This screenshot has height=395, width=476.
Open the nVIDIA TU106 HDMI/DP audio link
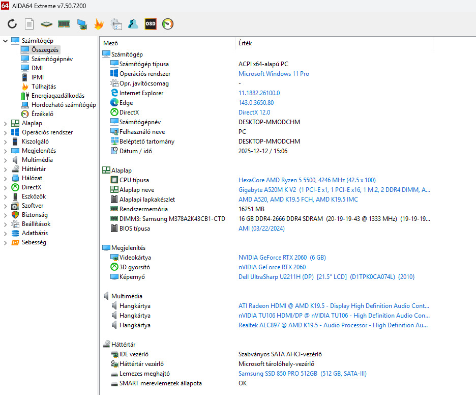334,316
